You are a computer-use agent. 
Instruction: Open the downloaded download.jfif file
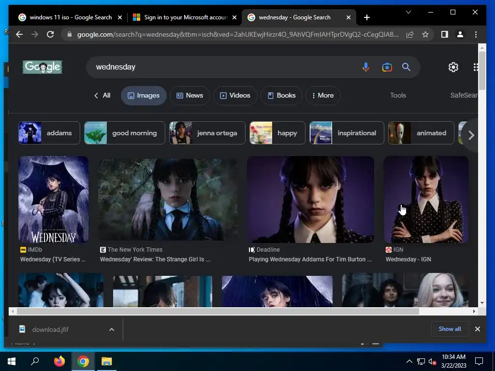(x=50, y=329)
